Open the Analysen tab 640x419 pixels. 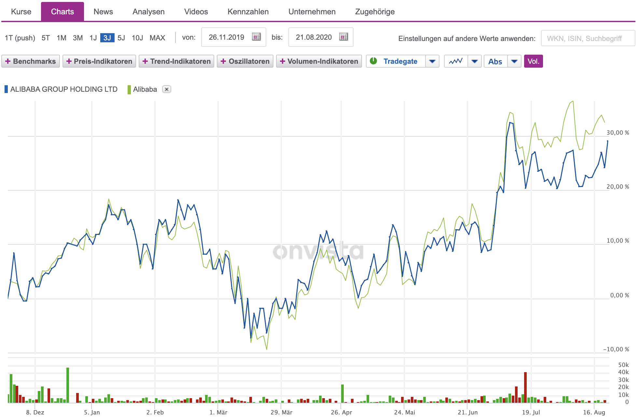[148, 12]
